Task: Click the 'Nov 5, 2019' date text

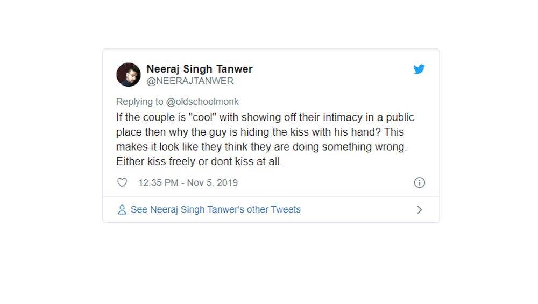Action: 213,182
